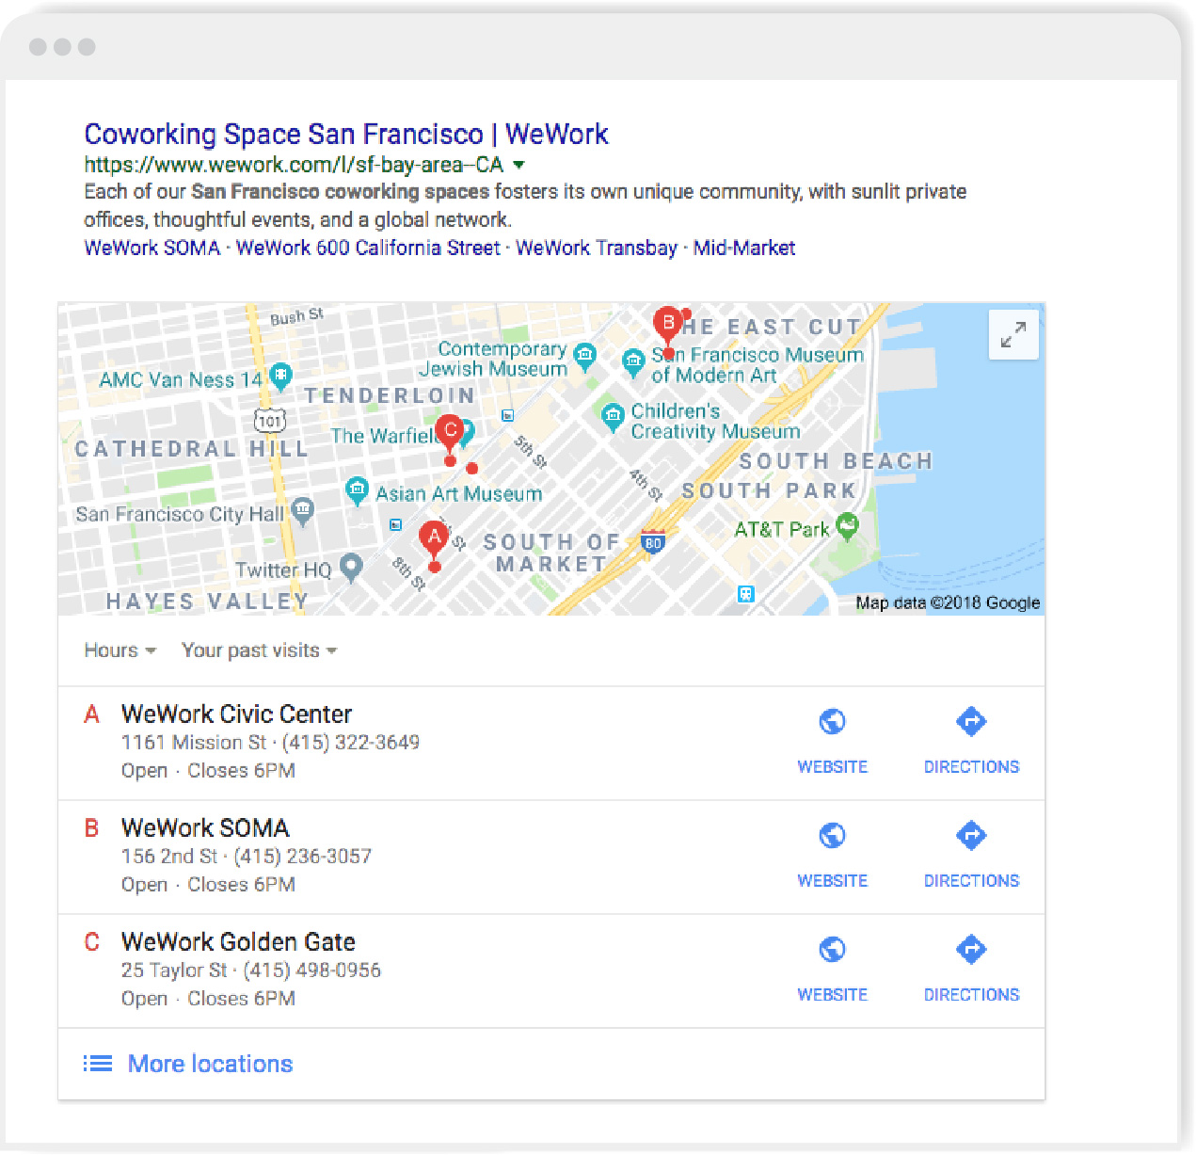
Task: Click the Twitter HQ marker icon
Action: 351,567
